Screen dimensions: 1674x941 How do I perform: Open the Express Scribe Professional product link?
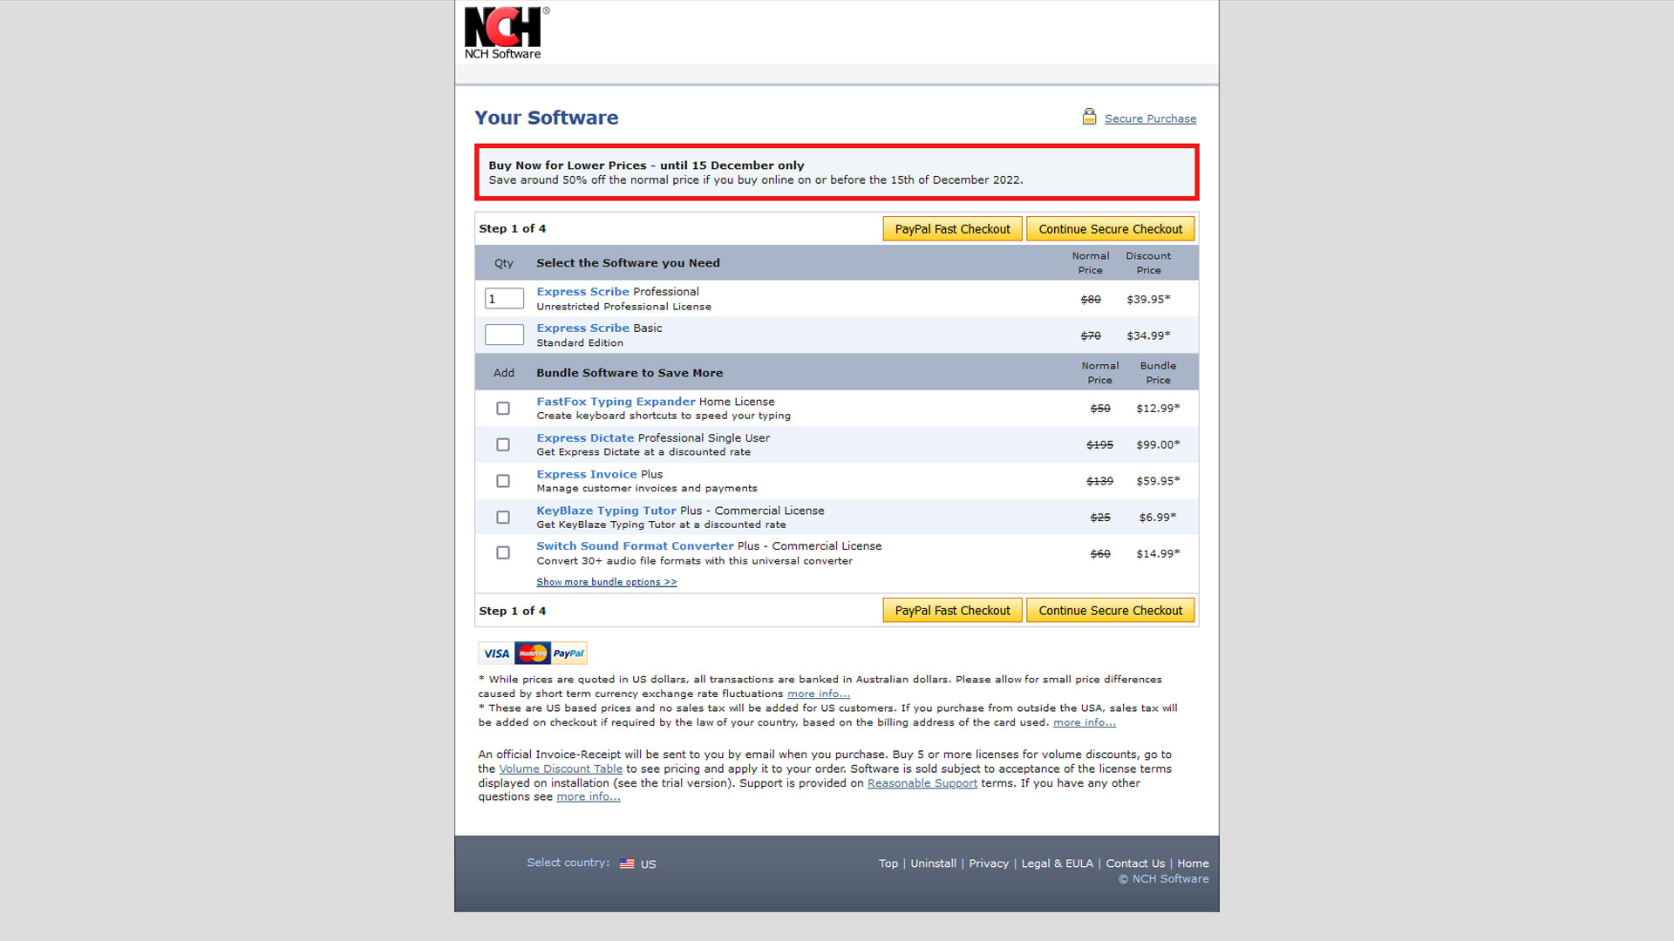(582, 292)
